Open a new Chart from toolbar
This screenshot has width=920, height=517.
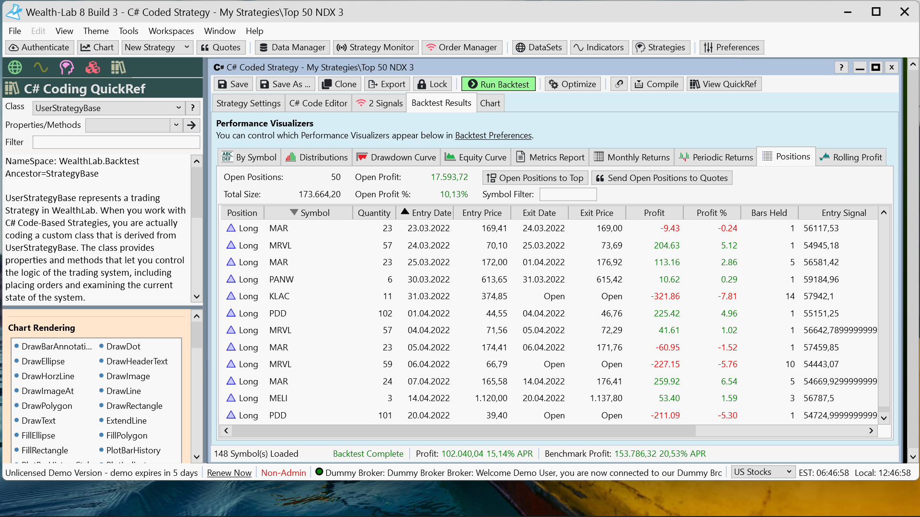[98, 47]
